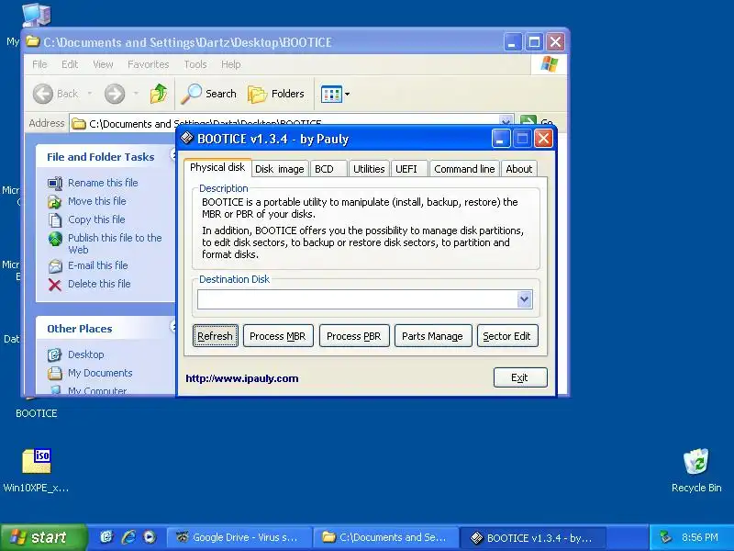Open the Tools menu in Explorer
Screen dimensions: 734x551
click(x=195, y=64)
